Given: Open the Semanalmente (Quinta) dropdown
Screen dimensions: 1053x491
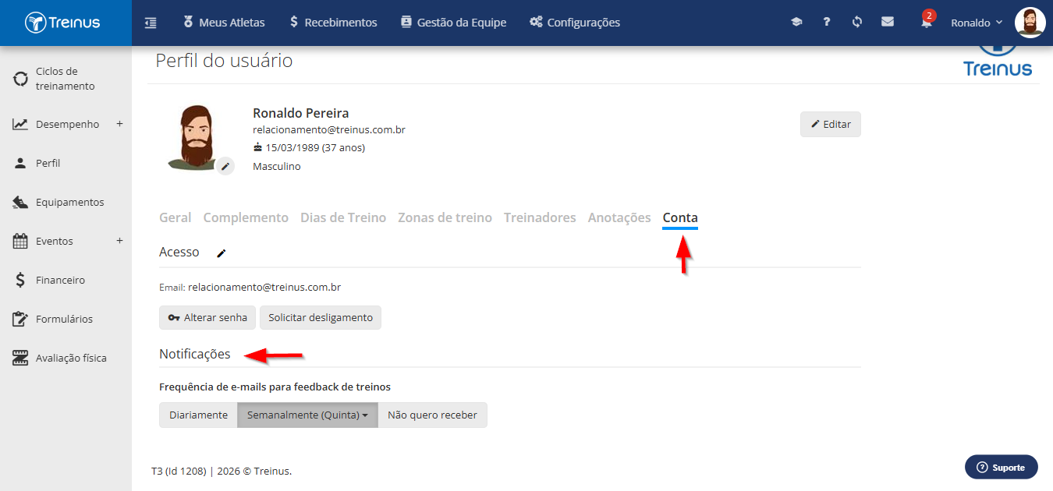Looking at the screenshot, I should point(307,415).
